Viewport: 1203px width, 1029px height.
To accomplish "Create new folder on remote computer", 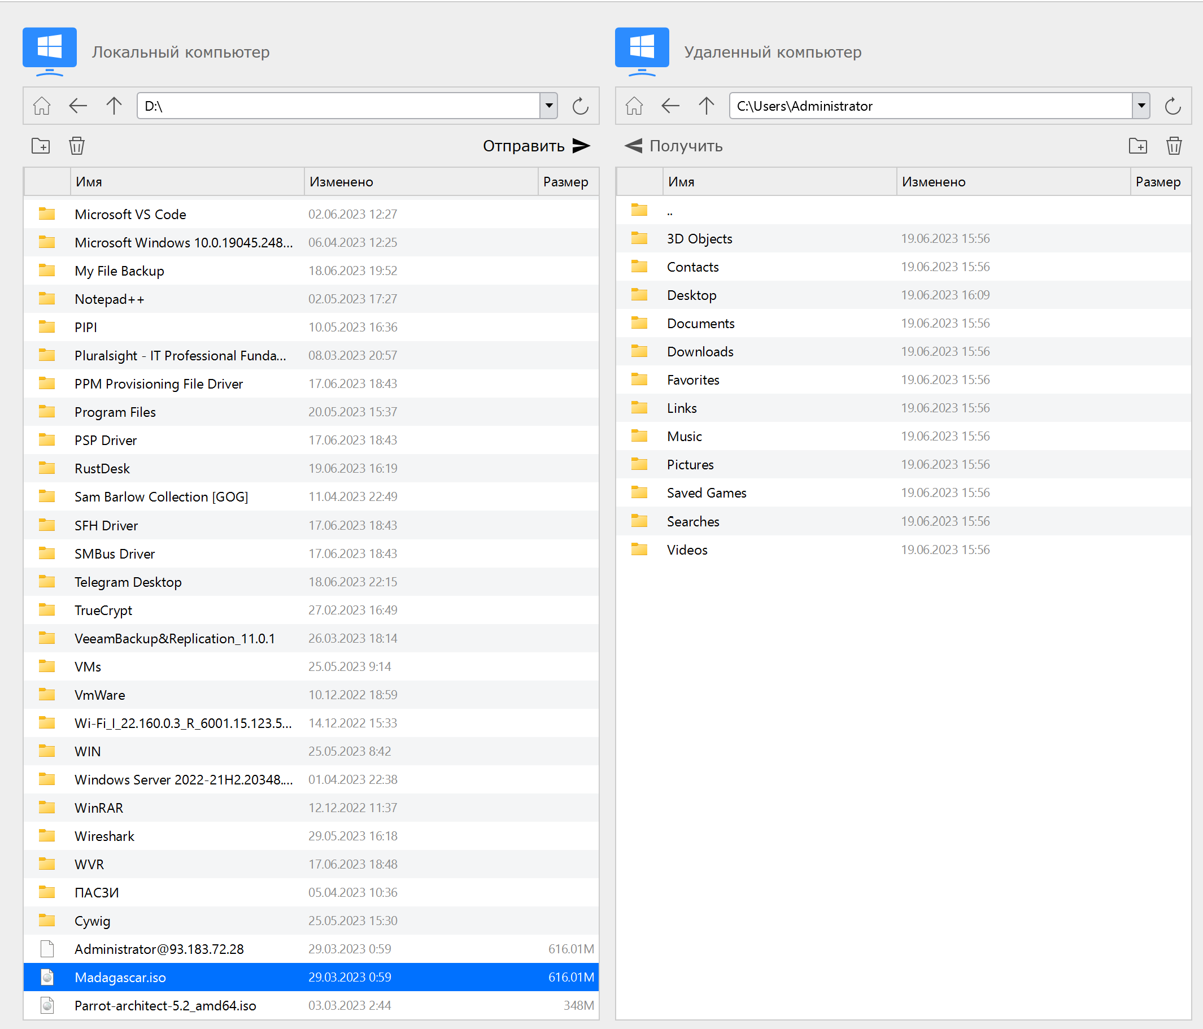I will point(1138,146).
